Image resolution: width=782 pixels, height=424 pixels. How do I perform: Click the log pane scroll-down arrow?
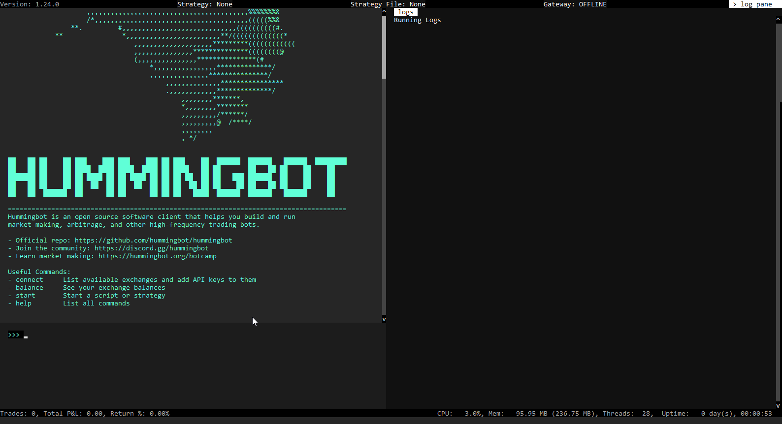[x=778, y=406]
